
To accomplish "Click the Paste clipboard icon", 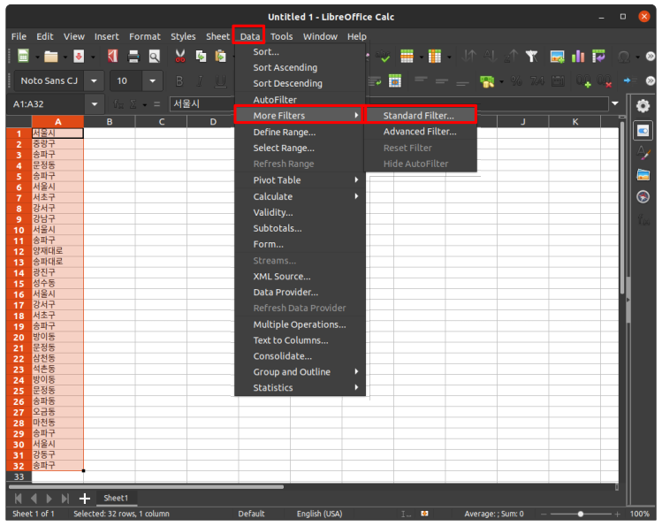I will point(221,57).
